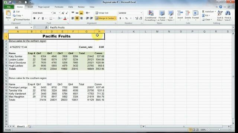Image resolution: width=238 pixels, height=133 pixels.
Task: Open Format as Table gallery
Action: tap(162, 16)
